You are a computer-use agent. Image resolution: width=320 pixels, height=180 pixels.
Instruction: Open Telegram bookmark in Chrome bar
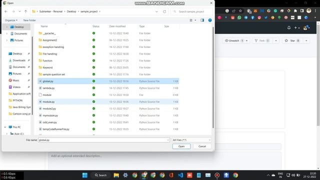coord(246,18)
